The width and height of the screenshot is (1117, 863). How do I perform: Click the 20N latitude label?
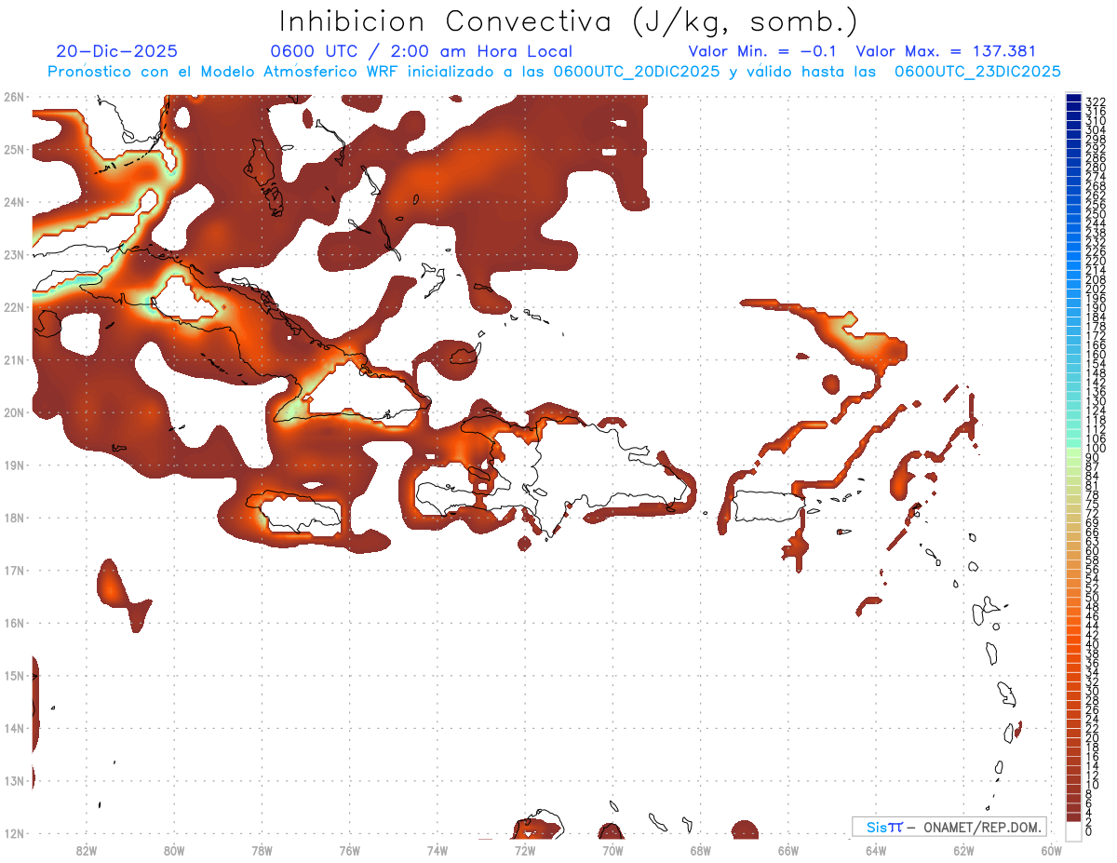(x=14, y=412)
